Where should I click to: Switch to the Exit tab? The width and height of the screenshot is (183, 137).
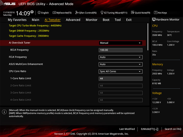129,20
